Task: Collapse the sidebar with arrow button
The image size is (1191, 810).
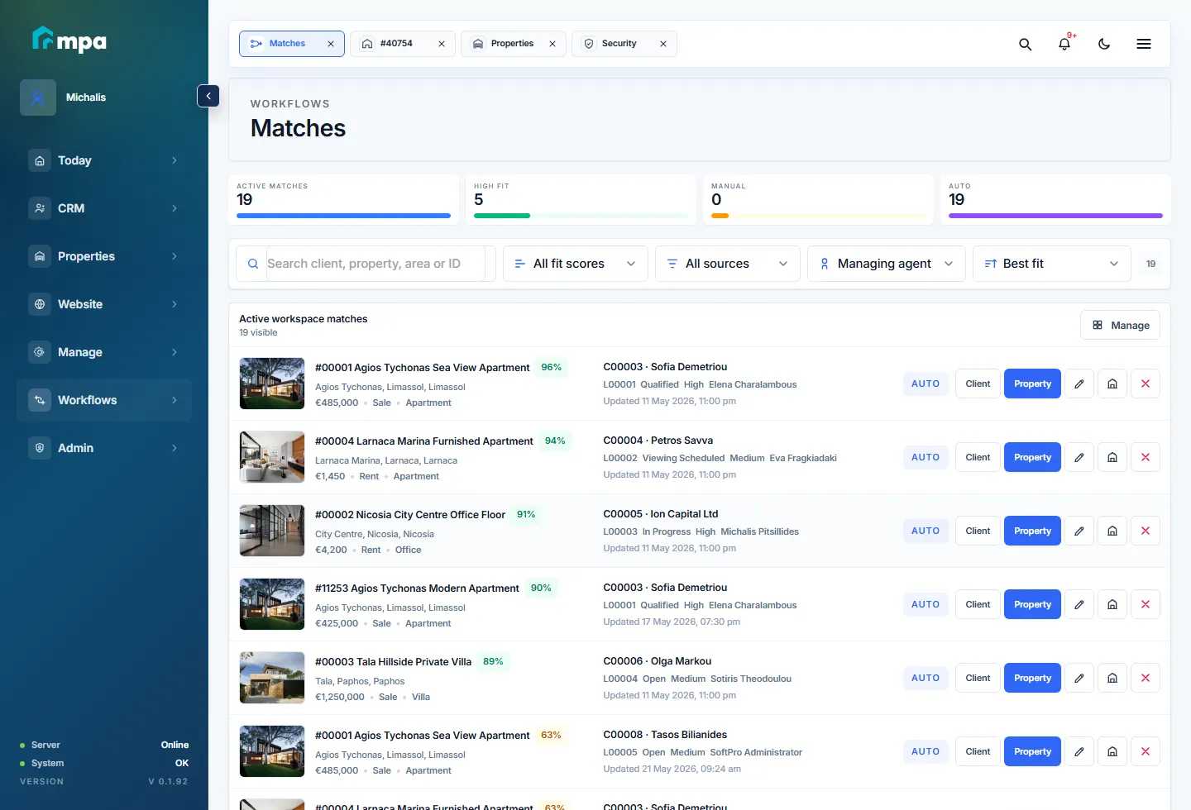Action: 208,96
